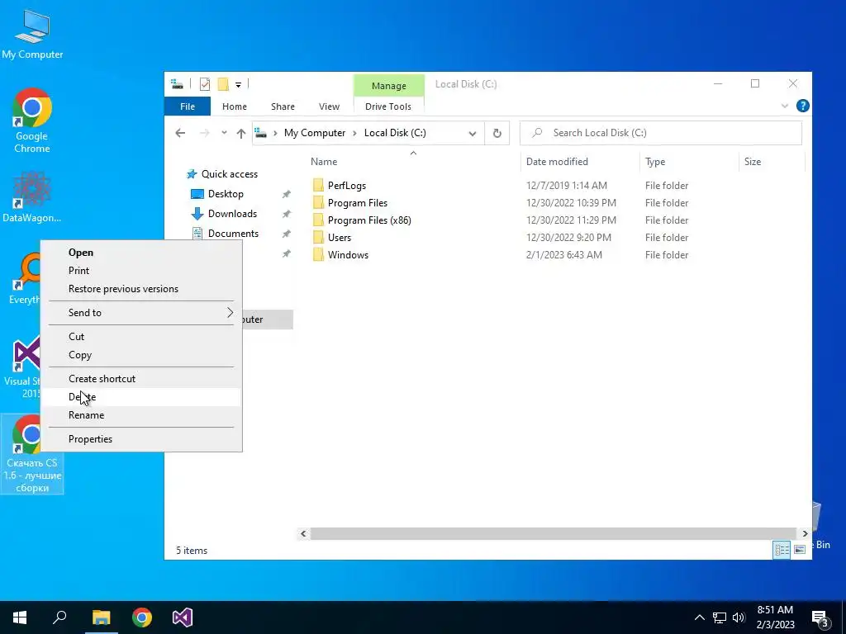Open the Action Center notifications icon
846x634 pixels.
pyautogui.click(x=820, y=618)
